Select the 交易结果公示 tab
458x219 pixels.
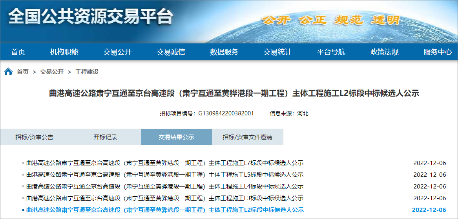point(176,137)
